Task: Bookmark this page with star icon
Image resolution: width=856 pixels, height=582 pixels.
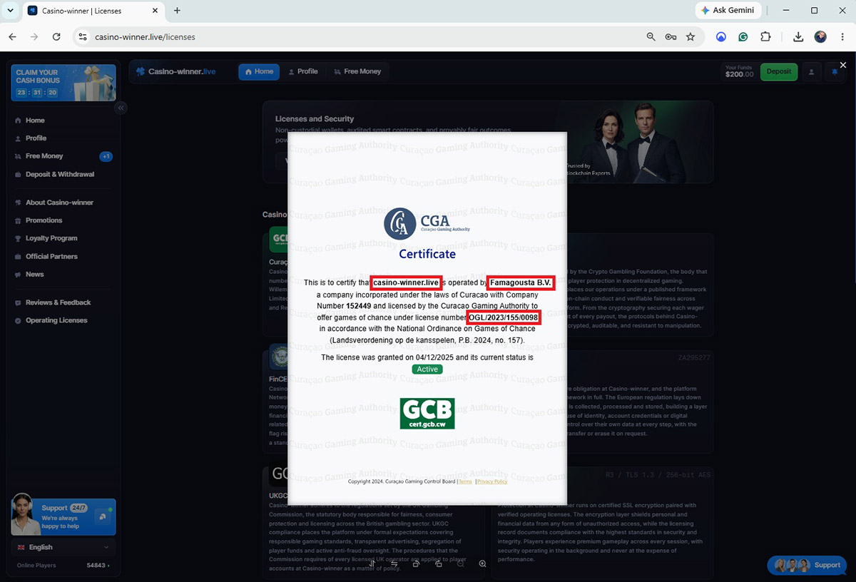Action: 690,37
